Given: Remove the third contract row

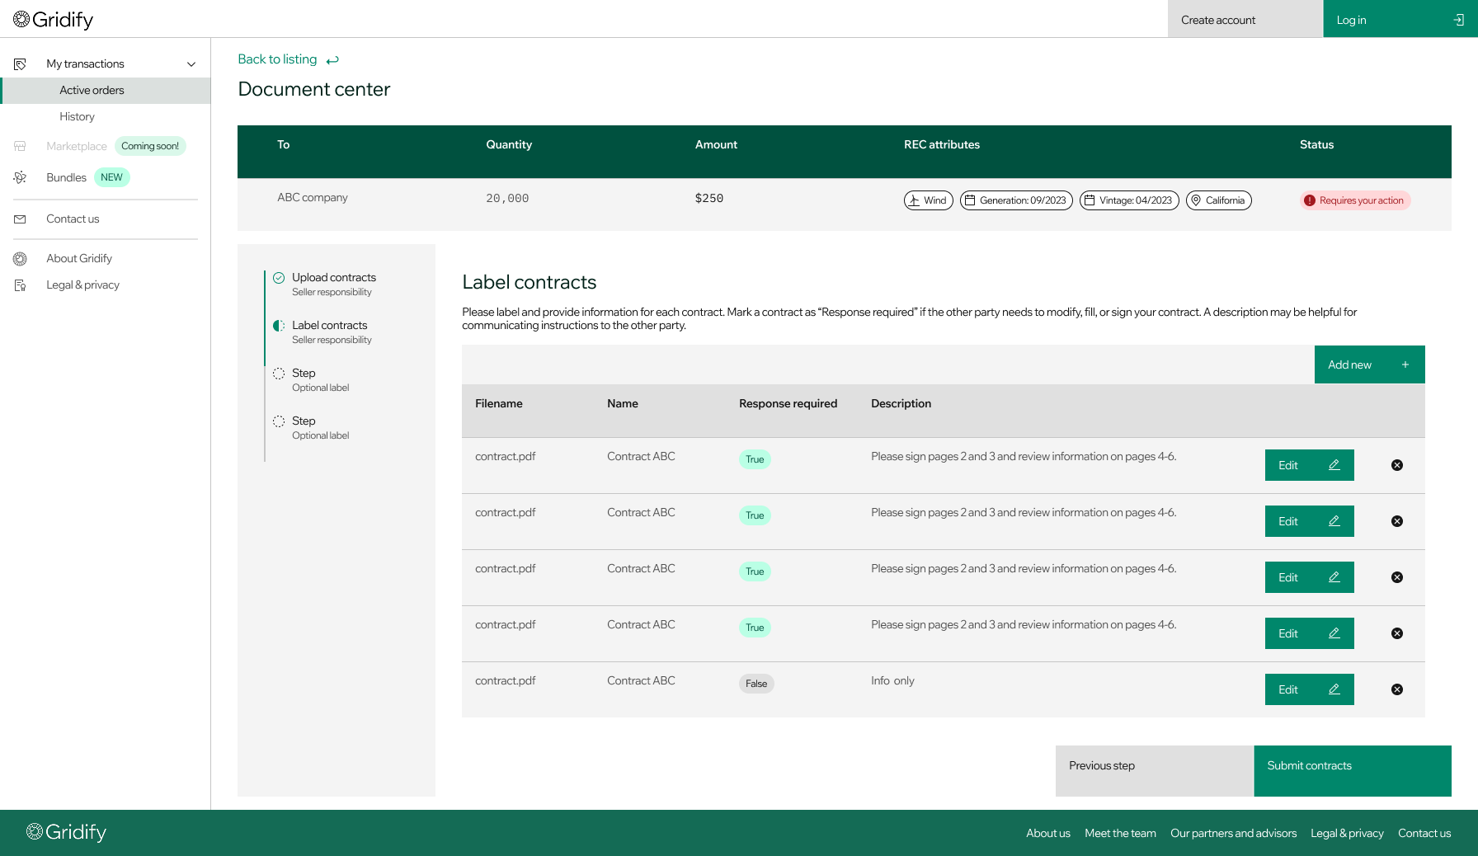Looking at the screenshot, I should pyautogui.click(x=1397, y=577).
